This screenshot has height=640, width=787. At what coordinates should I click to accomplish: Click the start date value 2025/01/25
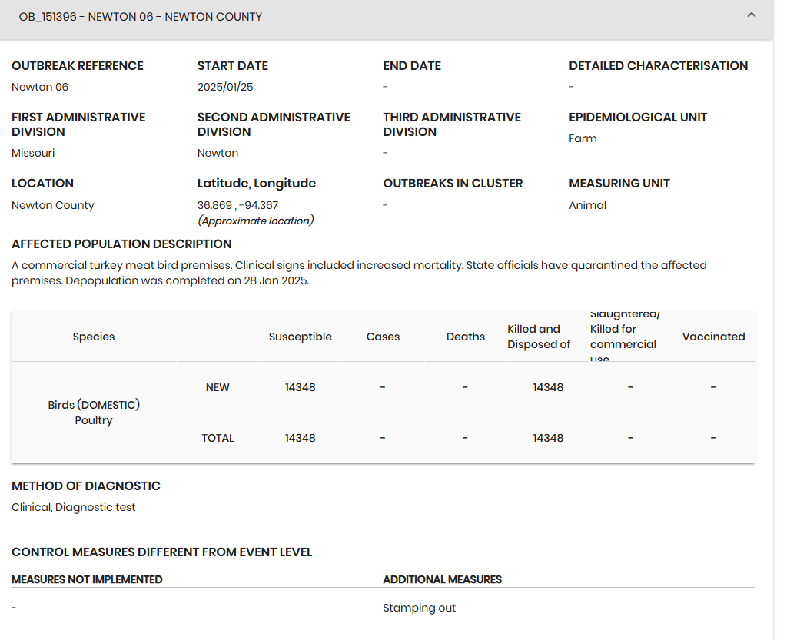(225, 87)
